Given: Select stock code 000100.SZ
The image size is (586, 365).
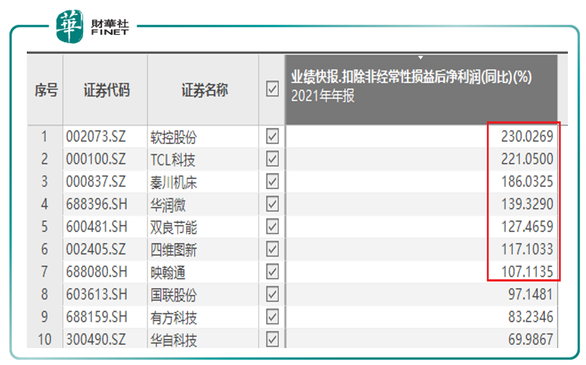Looking at the screenshot, I should click(96, 159).
